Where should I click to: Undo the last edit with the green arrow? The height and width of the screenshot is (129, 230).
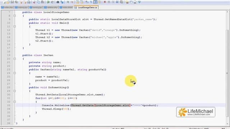[48, 2]
